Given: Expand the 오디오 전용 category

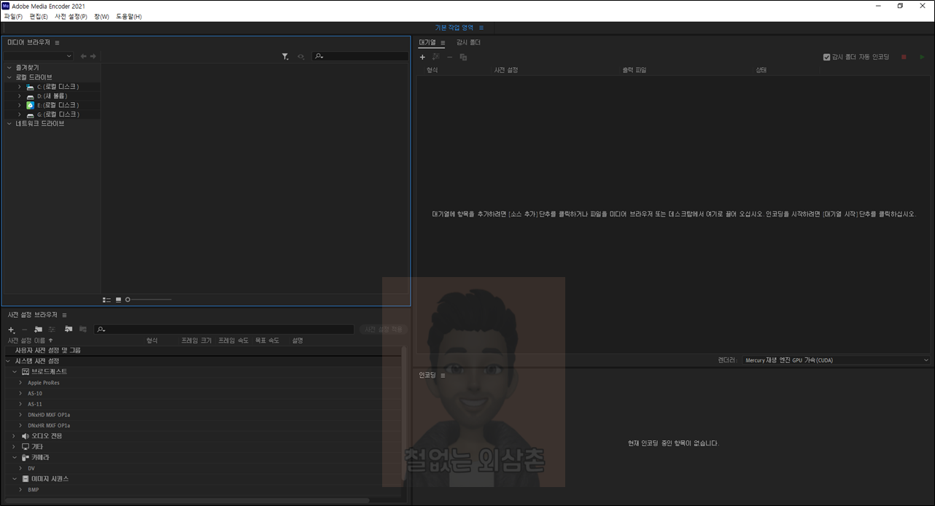Looking at the screenshot, I should [15, 436].
